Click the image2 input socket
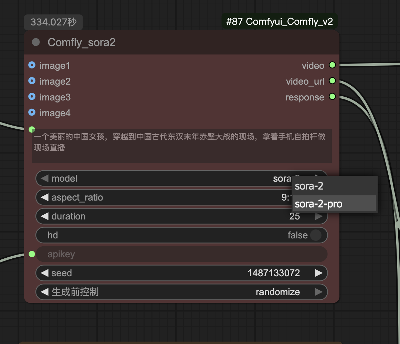Image resolution: width=400 pixels, height=344 pixels. (32, 81)
